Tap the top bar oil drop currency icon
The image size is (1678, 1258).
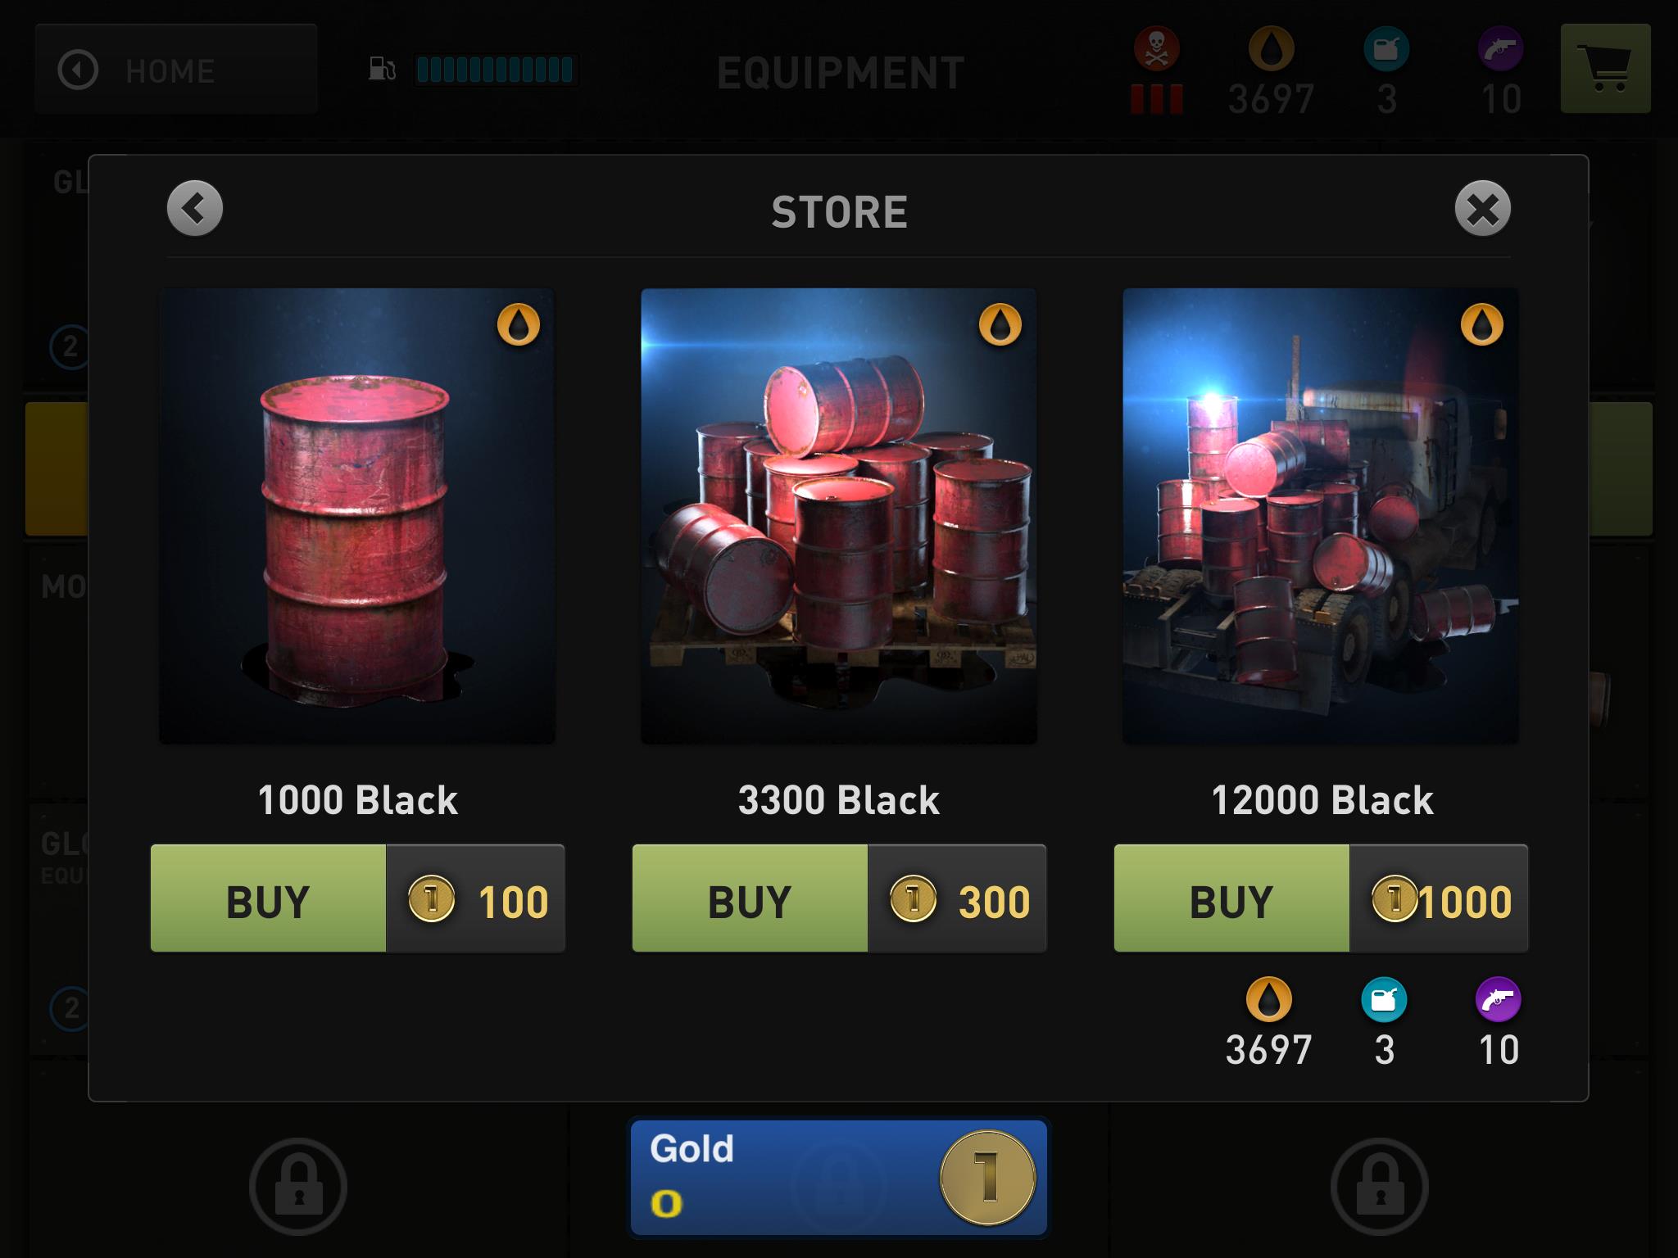1272,49
